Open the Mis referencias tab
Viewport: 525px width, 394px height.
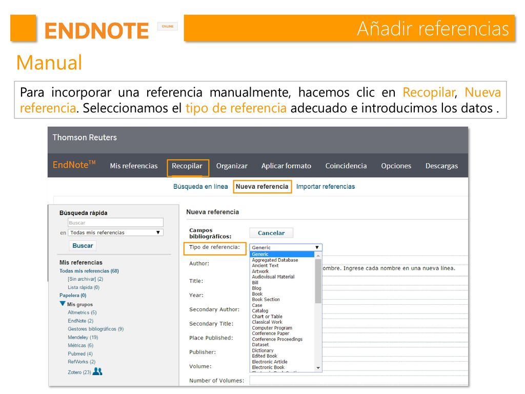[x=134, y=166]
